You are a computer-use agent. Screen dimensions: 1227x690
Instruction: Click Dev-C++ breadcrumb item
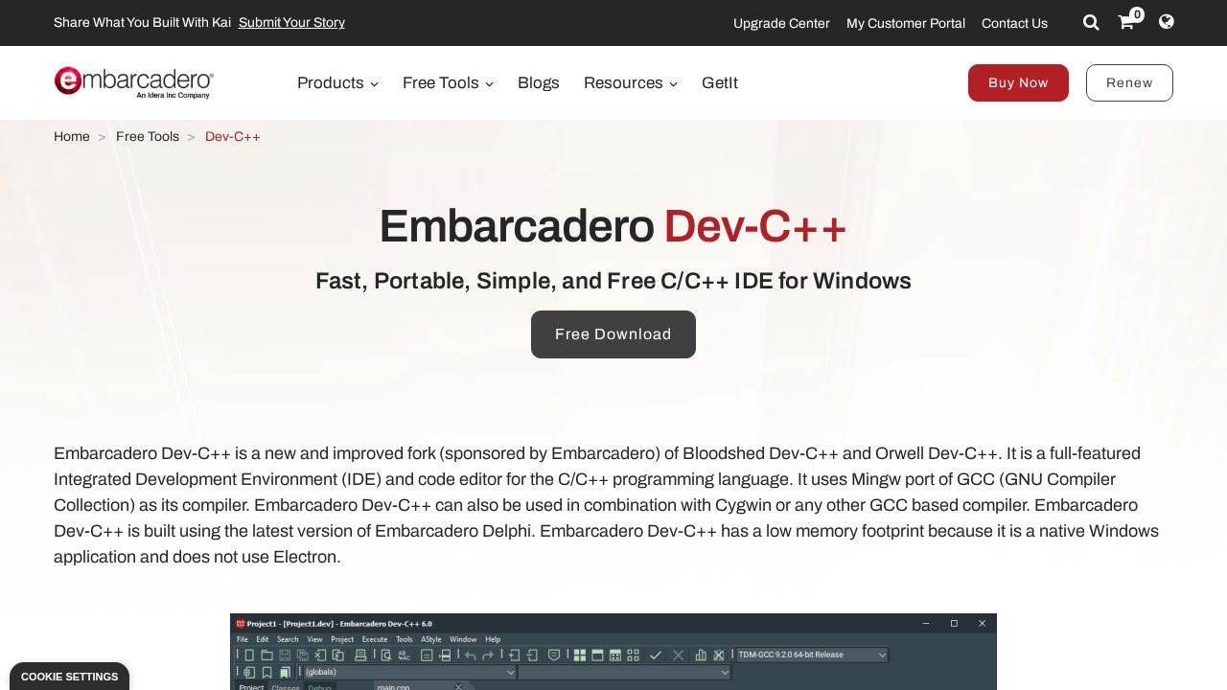point(233,136)
